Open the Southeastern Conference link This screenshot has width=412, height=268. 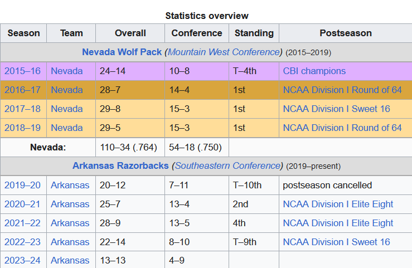(x=227, y=165)
